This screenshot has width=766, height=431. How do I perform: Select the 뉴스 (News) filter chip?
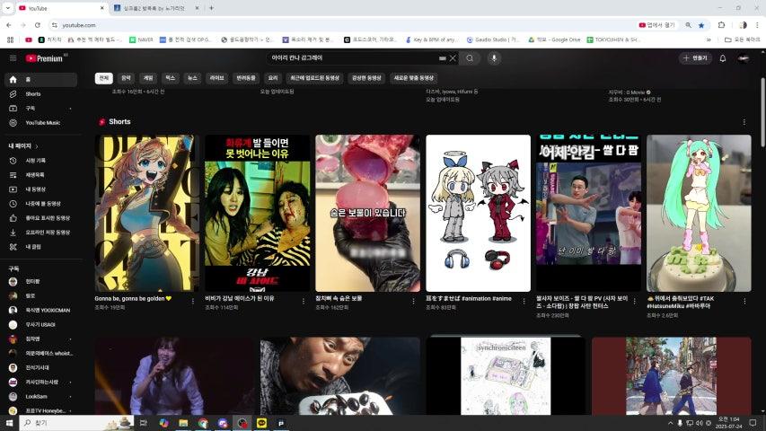click(192, 78)
